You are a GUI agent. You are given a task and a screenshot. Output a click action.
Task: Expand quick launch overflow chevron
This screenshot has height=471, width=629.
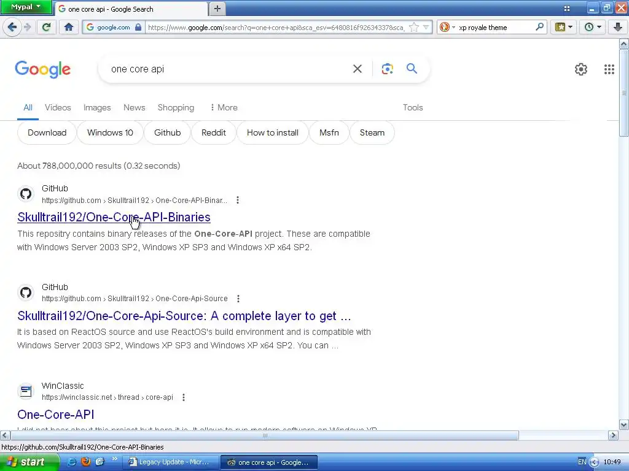(115, 459)
